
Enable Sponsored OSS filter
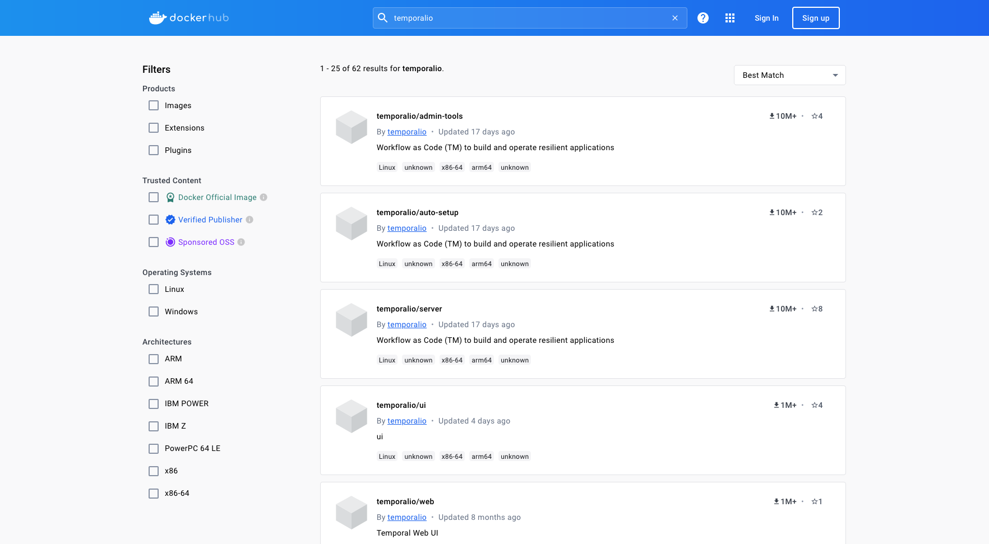[154, 242]
